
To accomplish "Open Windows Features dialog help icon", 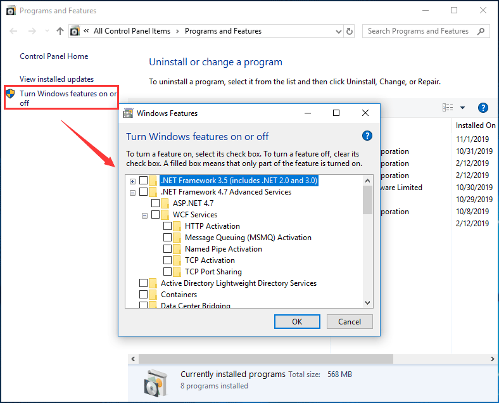I will pos(367,136).
